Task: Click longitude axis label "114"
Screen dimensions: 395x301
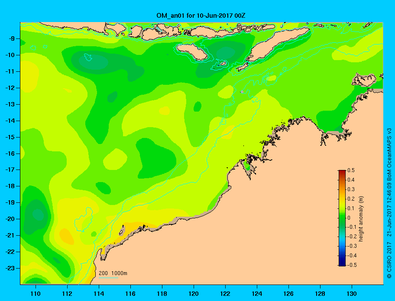Action: pos(99,294)
